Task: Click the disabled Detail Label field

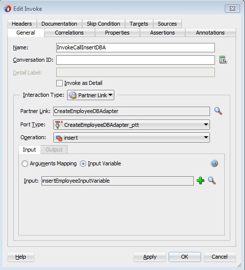Action: pos(136,73)
